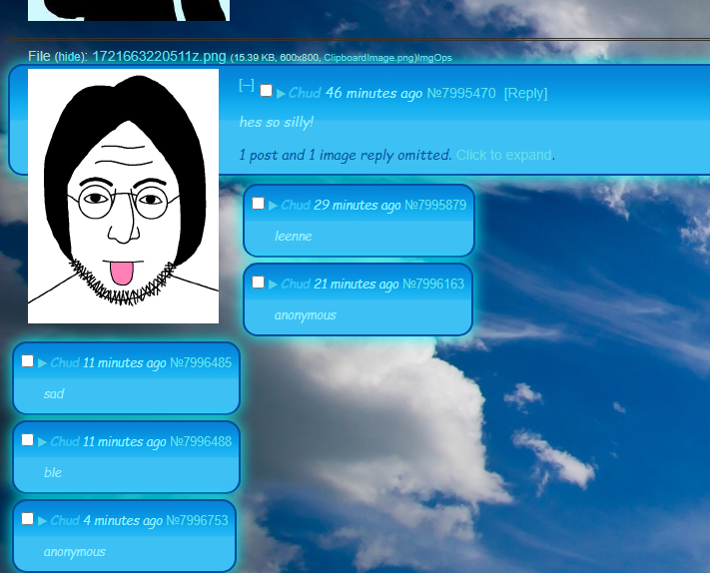Open post menu arrow for post №7996488
710x573 pixels.
click(42, 441)
